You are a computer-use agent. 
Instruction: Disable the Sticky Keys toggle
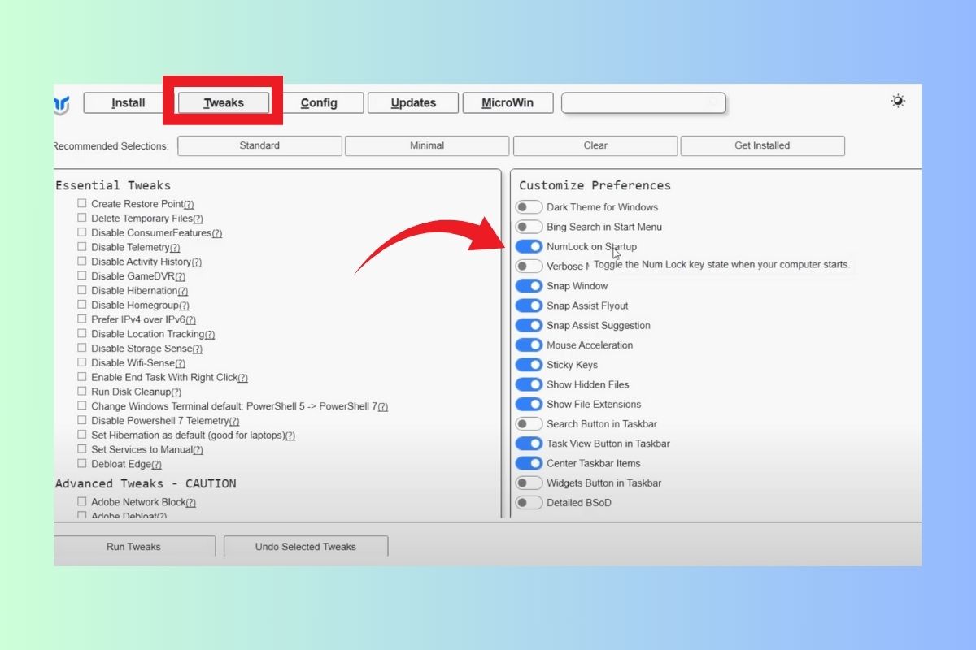pos(529,365)
